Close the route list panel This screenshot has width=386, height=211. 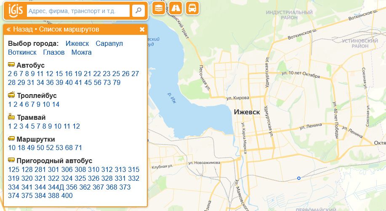click(142, 29)
